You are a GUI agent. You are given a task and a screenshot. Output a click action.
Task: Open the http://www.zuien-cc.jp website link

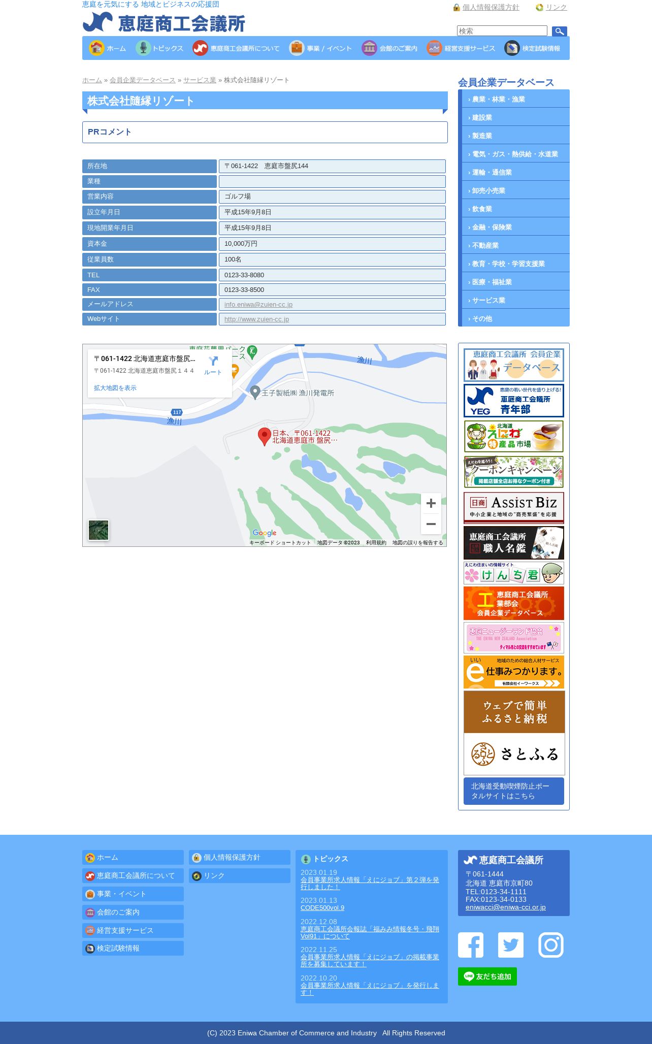(256, 319)
